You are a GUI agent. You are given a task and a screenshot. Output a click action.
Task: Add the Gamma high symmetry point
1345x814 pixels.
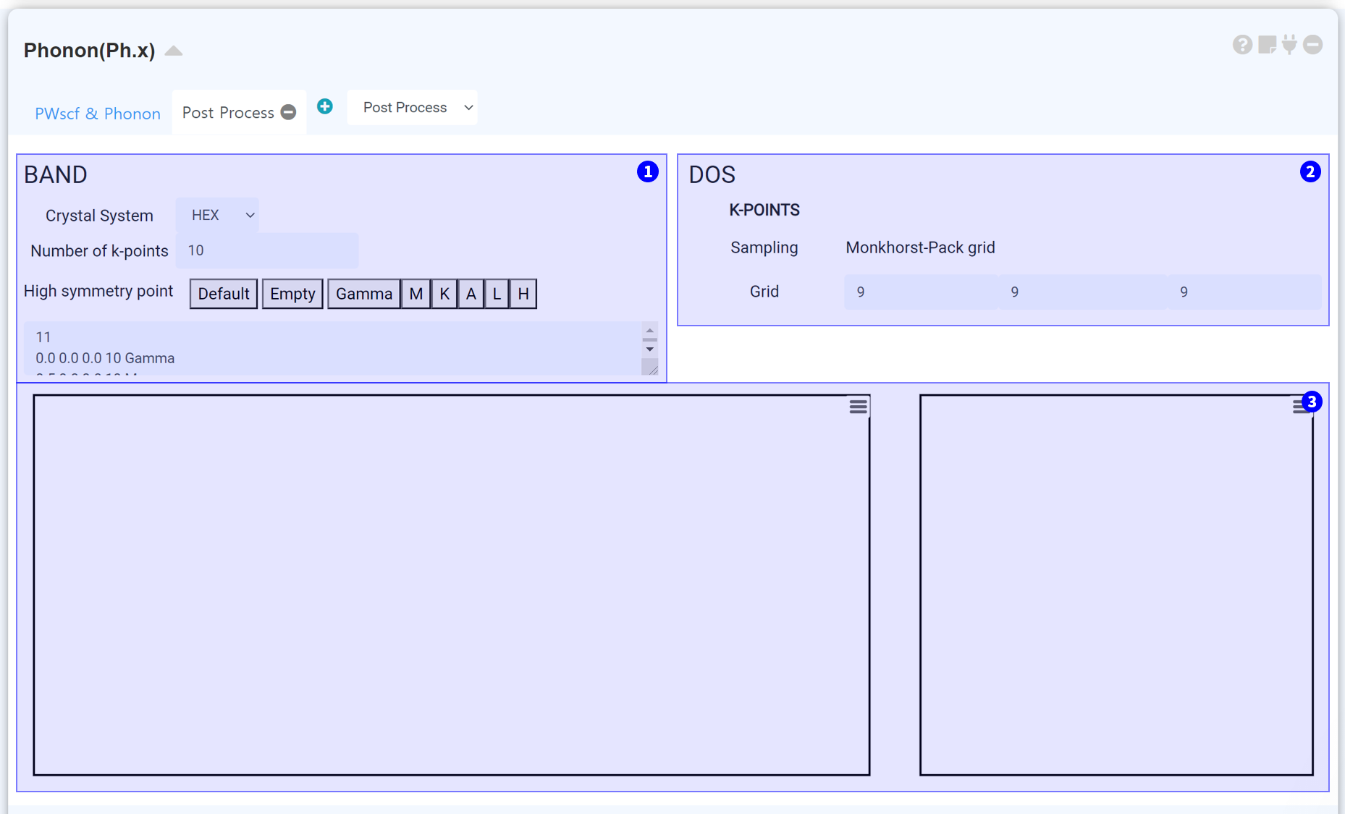pos(363,294)
